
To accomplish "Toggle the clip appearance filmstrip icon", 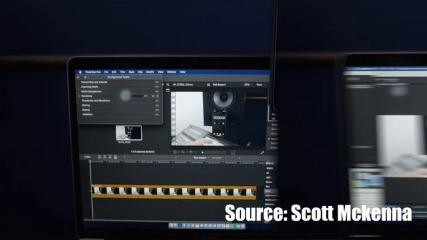I will (168, 91).
